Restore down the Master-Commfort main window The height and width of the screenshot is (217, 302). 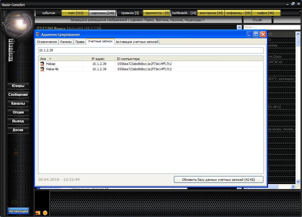point(293,4)
